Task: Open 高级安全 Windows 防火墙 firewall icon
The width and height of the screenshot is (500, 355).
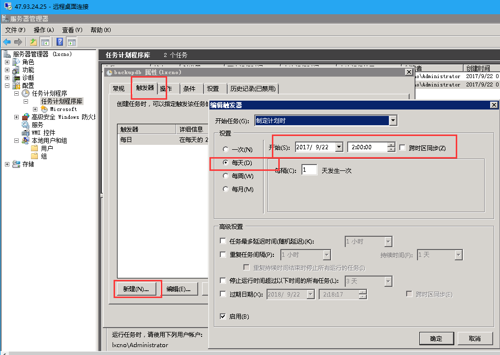Action: pyautogui.click(x=26, y=117)
